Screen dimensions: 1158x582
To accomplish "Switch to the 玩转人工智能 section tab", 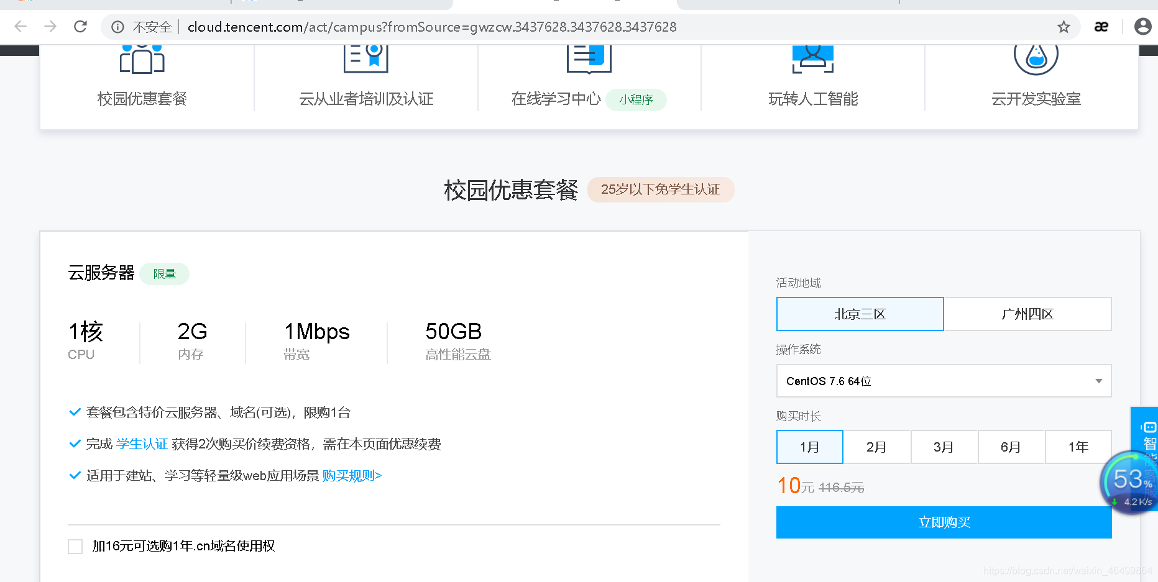I will [x=813, y=99].
